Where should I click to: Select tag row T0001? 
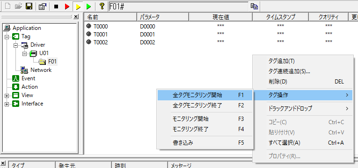101,35
